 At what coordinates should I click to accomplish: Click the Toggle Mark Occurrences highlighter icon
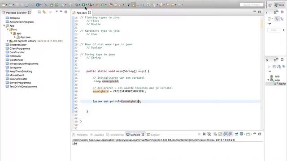(x=134, y=5)
